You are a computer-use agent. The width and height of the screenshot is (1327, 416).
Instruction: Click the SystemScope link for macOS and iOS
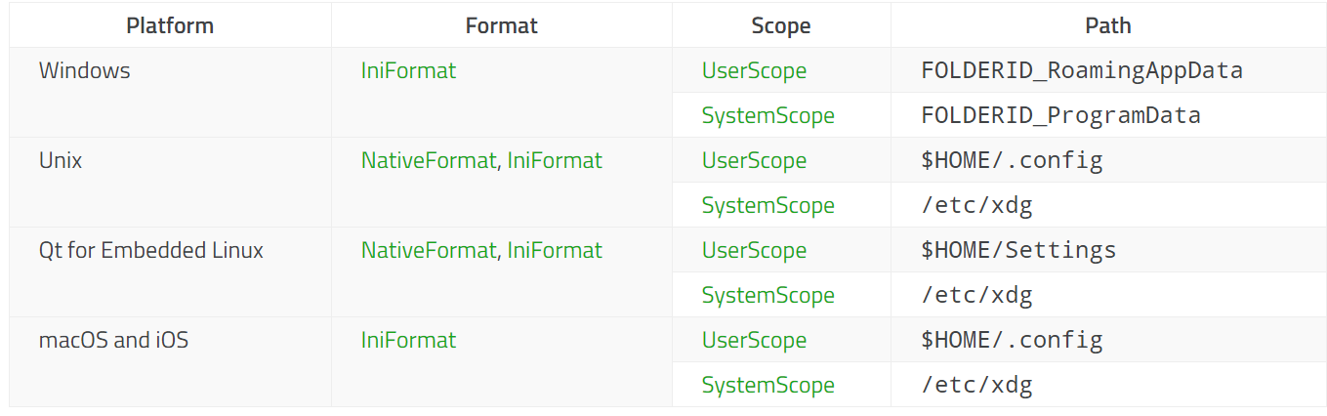767,385
